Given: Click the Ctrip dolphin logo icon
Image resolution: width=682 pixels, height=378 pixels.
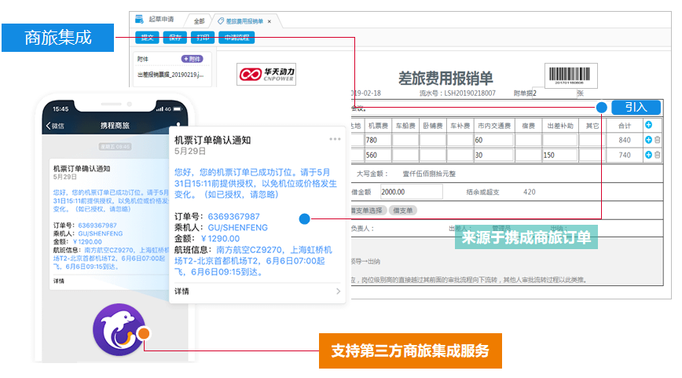Looking at the screenshot, I should point(119,328).
